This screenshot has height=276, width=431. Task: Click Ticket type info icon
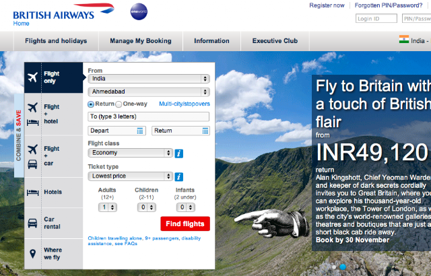pyautogui.click(x=178, y=177)
